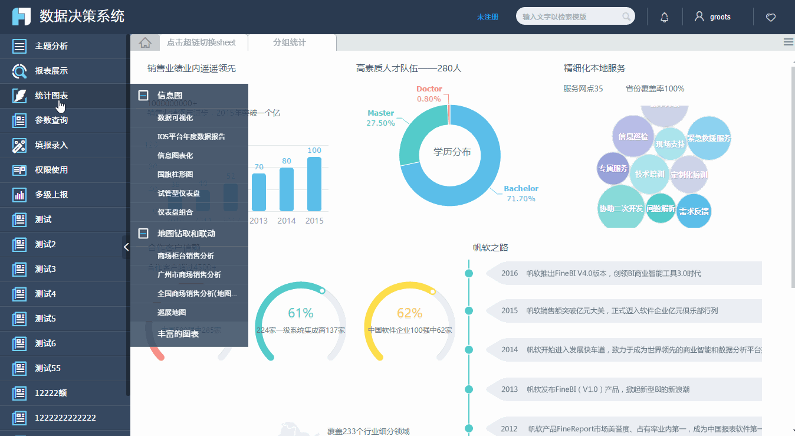
Task: Click the 未注册 link
Action: point(488,17)
